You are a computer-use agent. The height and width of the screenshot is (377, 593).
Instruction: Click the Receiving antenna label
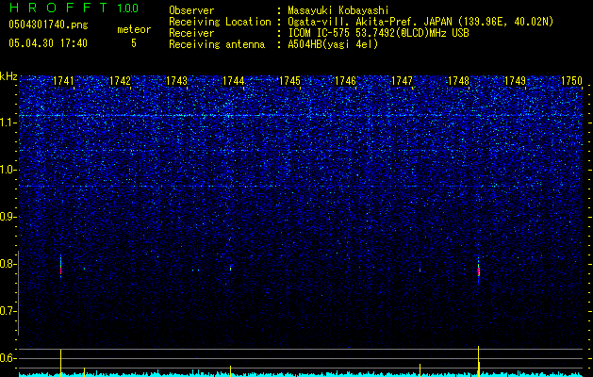click(217, 44)
